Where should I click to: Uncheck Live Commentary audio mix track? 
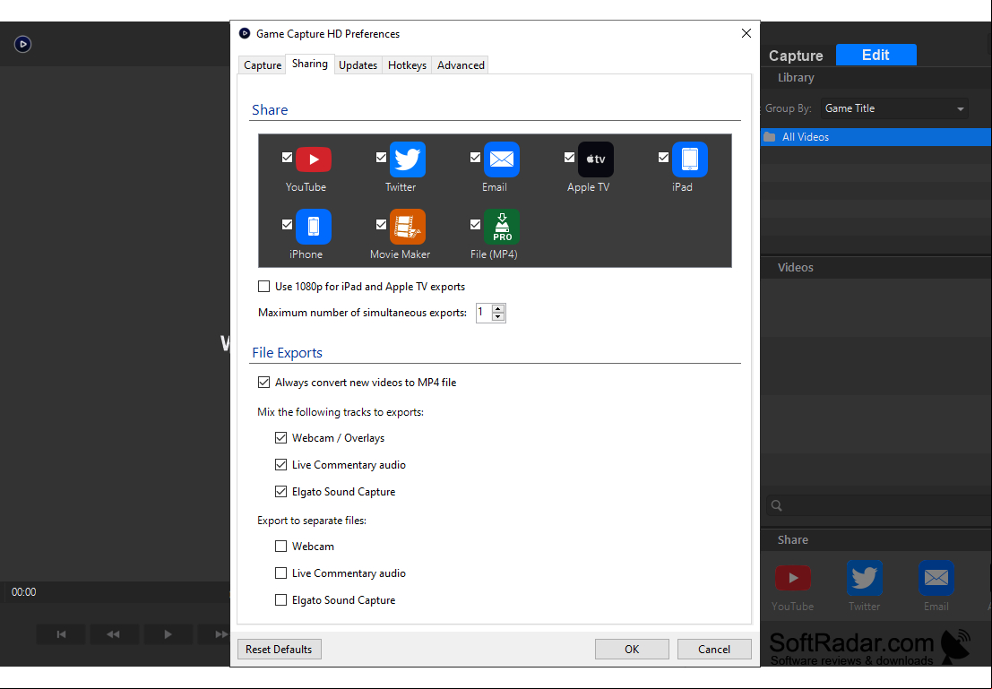click(x=280, y=465)
